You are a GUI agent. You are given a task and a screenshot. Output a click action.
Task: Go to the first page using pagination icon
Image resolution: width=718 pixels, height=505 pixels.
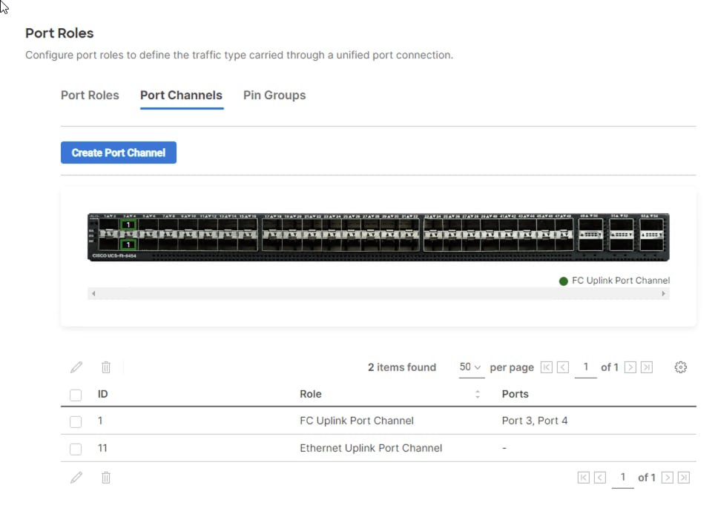click(x=547, y=367)
